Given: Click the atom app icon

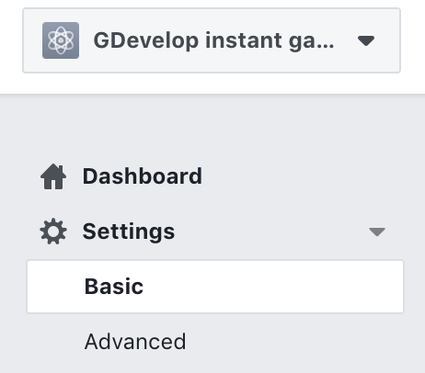Looking at the screenshot, I should pos(61,40).
